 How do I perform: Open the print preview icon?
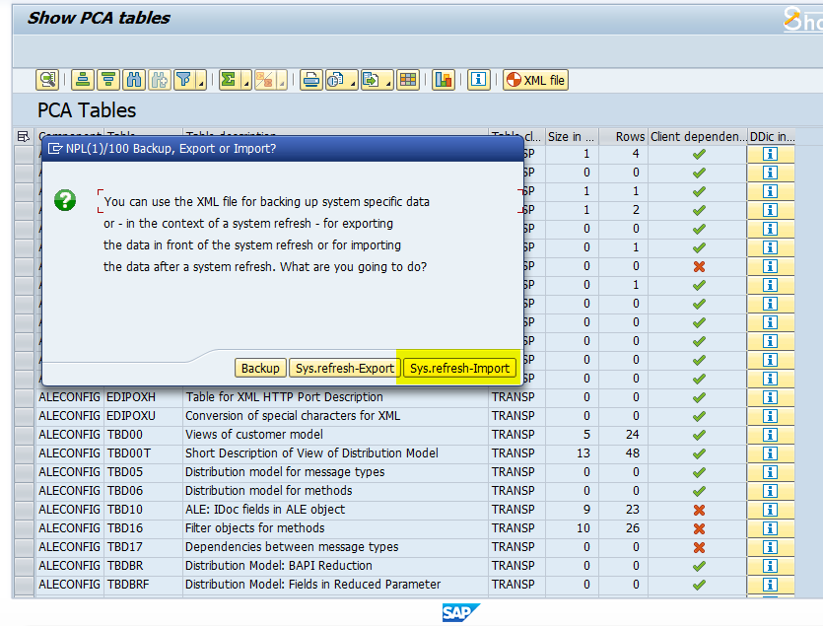pos(336,80)
